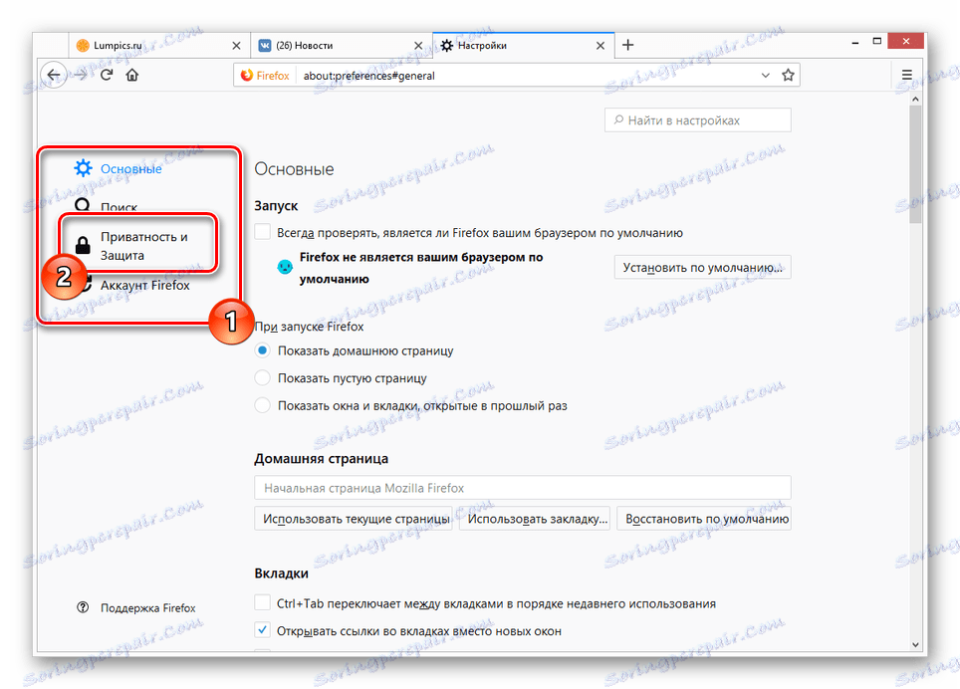The height and width of the screenshot is (689, 960).
Task: Switch to the Lumpics.ru tab
Action: [x=158, y=45]
